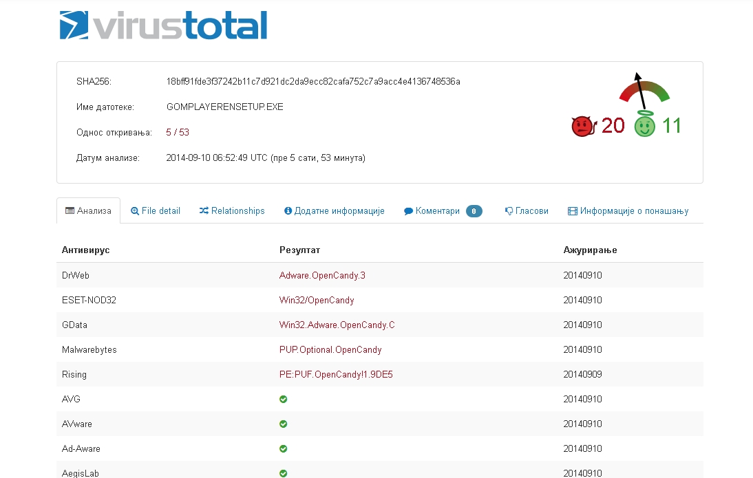Open the Анализа tab
The image size is (753, 478).
(88, 210)
